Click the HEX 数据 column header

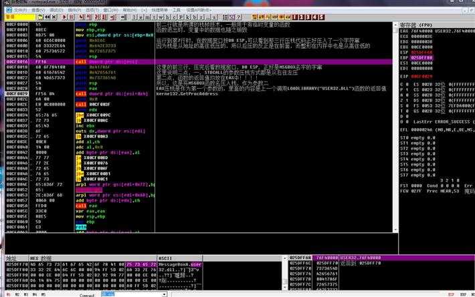(x=93, y=258)
